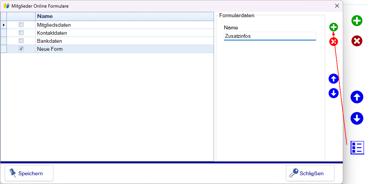
Task: Tick the Kontaktdaten checkbox
Action: tap(21, 33)
